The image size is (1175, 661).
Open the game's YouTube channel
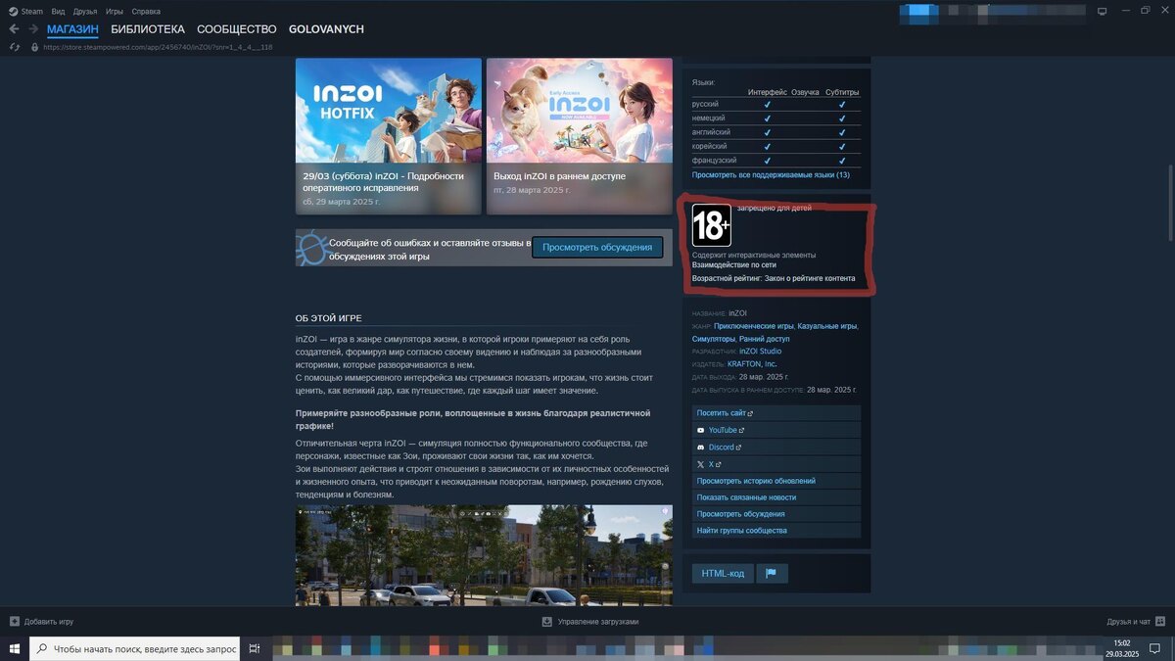776,430
